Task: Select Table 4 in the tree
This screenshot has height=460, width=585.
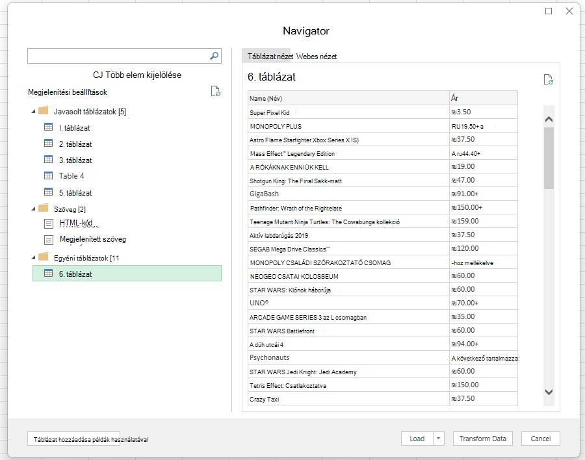Action: 71,176
